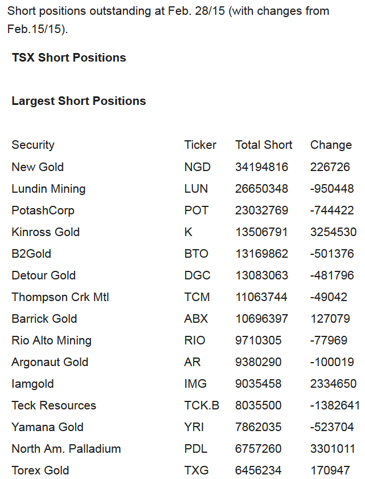Viewport: 365px width, 479px height.
Task: Select Kinross Gold total short 13506791
Action: coord(261,232)
